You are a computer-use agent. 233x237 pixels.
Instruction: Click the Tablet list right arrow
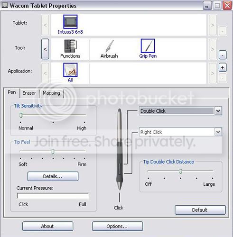point(213,25)
